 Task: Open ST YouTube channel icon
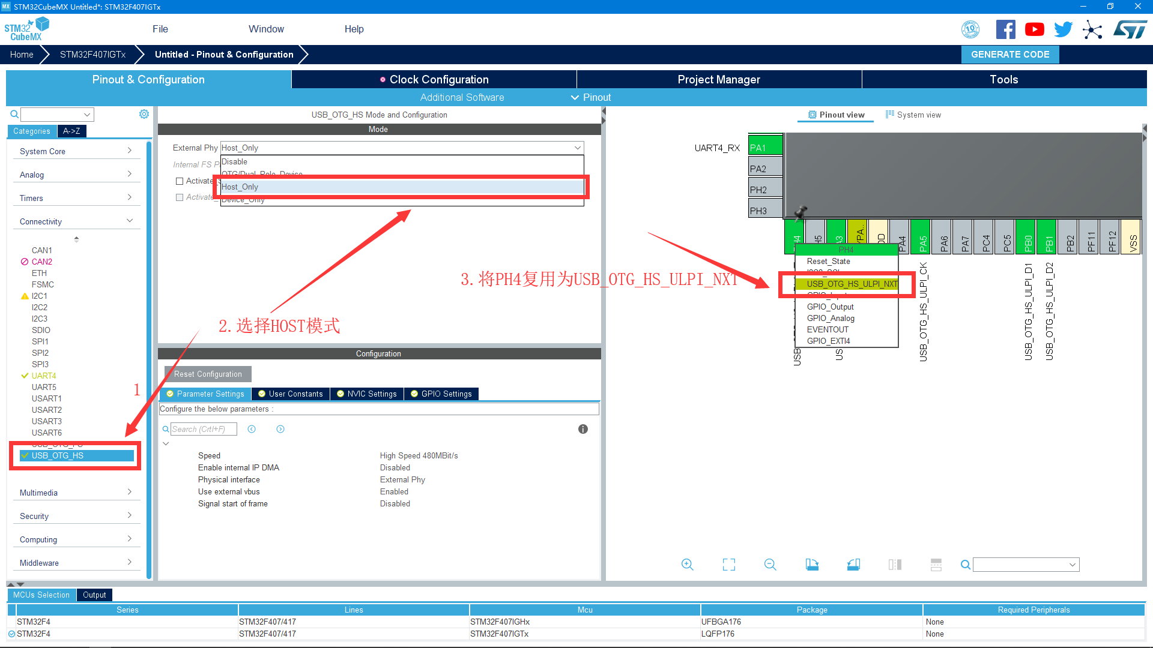pos(1034,29)
